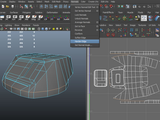Toggle the resolution gate in viewport
This screenshot has height=120, width=160.
tap(18, 29)
